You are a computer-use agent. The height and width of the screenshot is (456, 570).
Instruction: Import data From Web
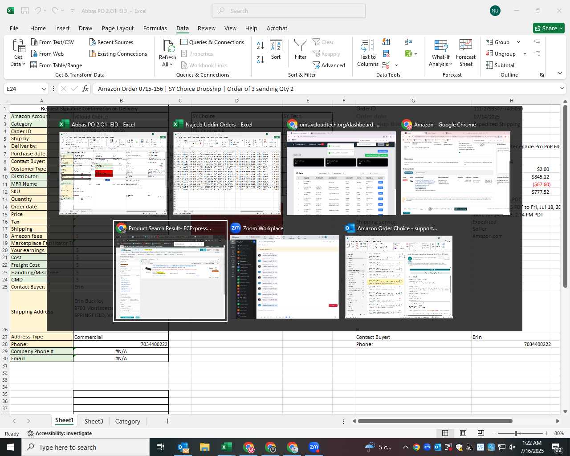coord(47,53)
